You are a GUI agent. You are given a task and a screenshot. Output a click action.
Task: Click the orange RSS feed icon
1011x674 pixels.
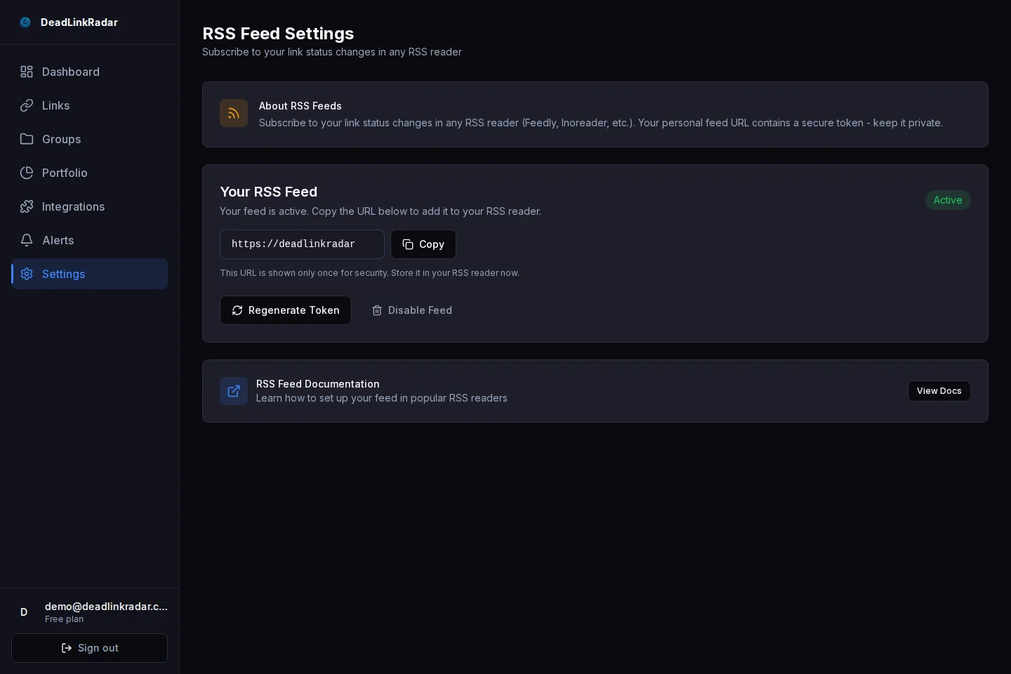[x=234, y=113]
